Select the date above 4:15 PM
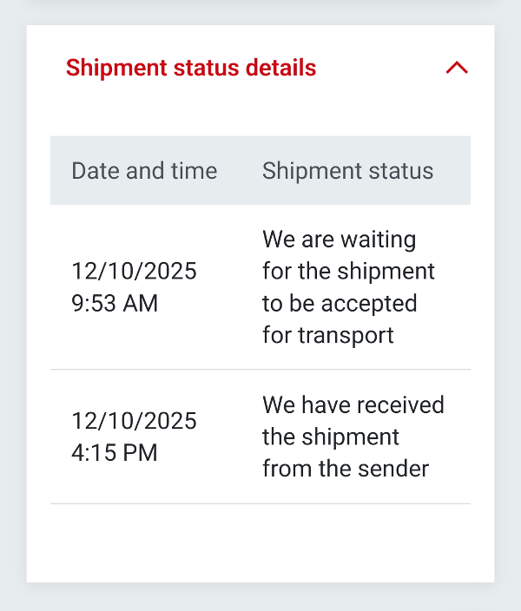Image resolution: width=521 pixels, height=611 pixels. point(134,421)
